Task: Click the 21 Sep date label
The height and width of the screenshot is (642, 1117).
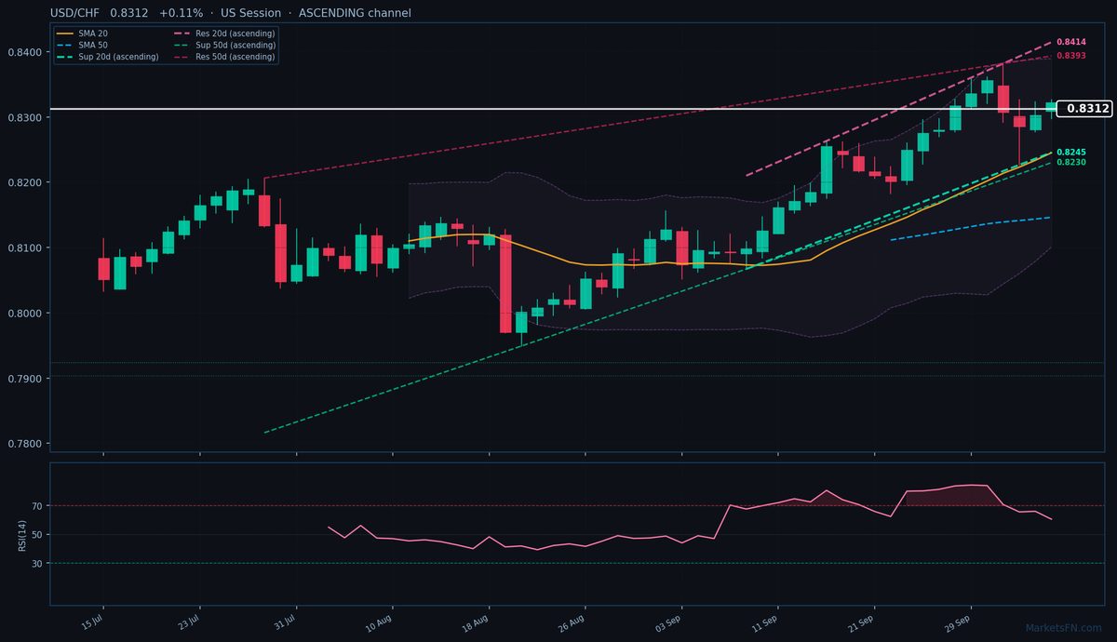Action: (862, 622)
